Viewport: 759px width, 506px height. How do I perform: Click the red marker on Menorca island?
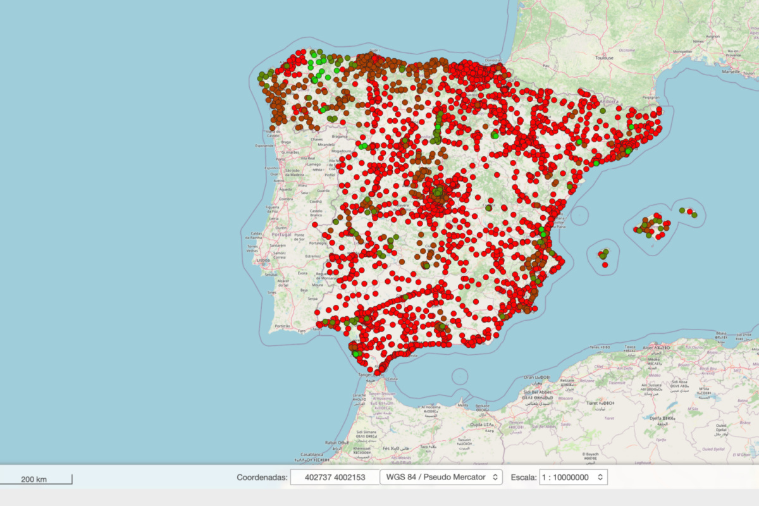coord(689,212)
